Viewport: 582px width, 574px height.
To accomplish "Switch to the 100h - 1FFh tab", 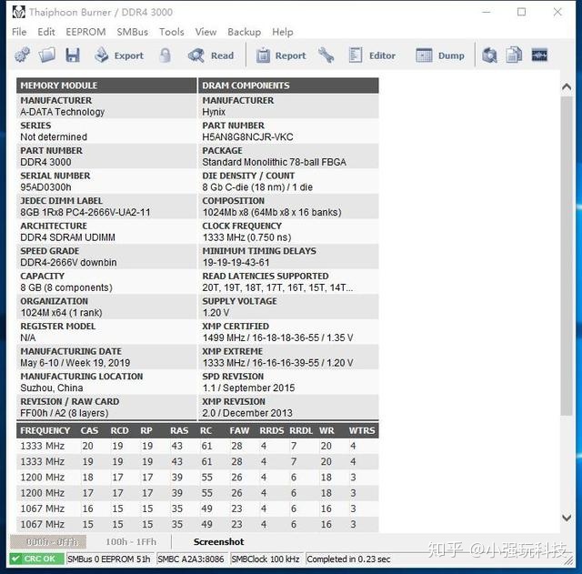I will 131,542.
